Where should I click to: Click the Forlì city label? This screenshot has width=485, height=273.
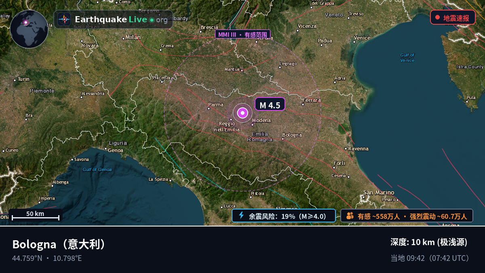pyautogui.click(x=339, y=163)
